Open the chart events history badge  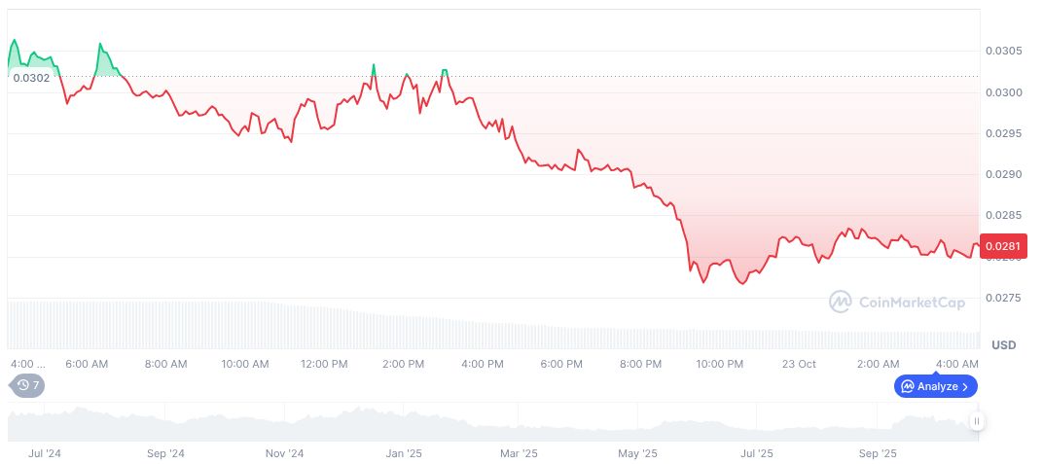click(x=27, y=385)
